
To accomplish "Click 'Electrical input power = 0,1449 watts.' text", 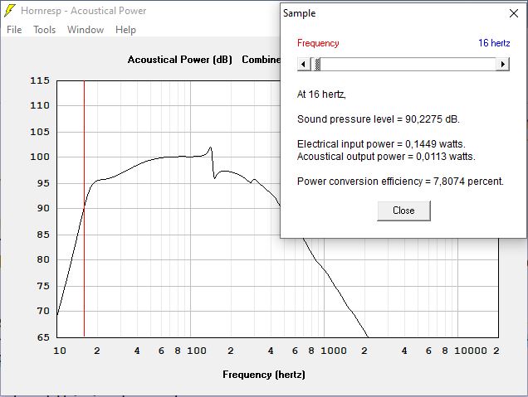I will point(381,144).
